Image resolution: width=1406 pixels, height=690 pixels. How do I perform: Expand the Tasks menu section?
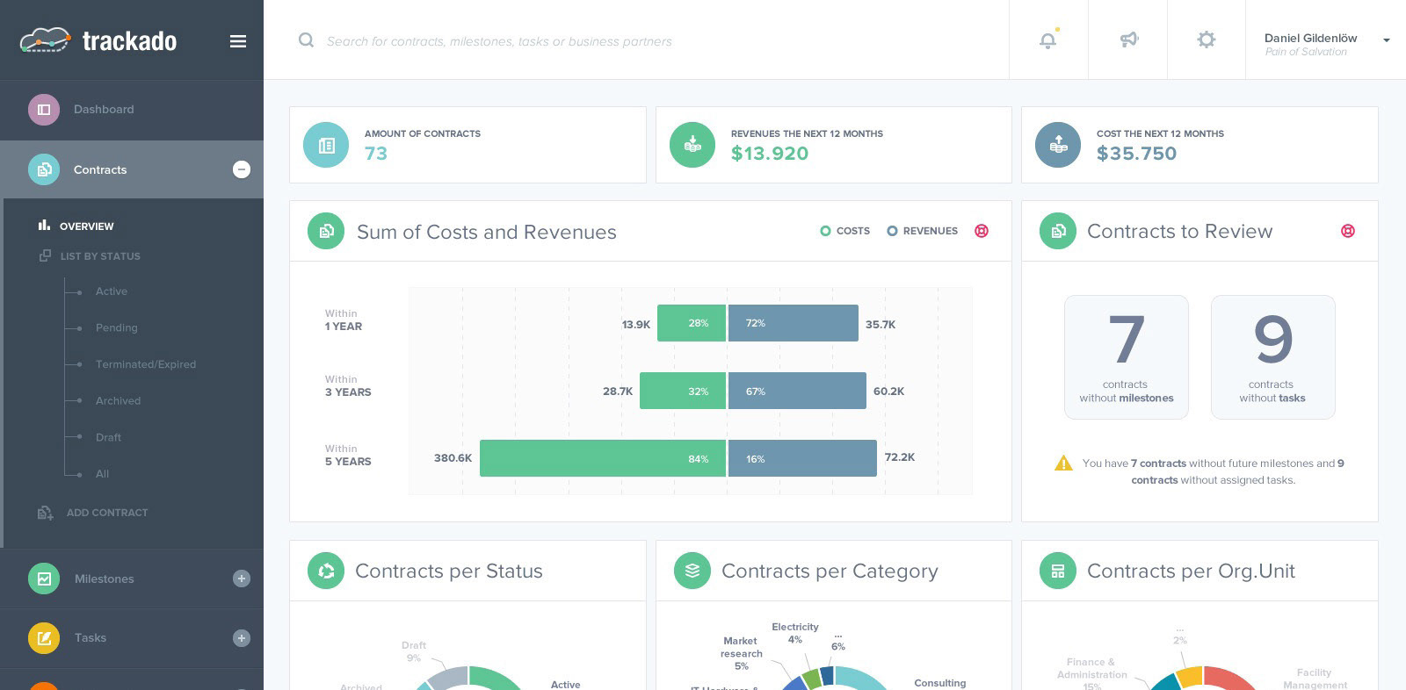[242, 638]
